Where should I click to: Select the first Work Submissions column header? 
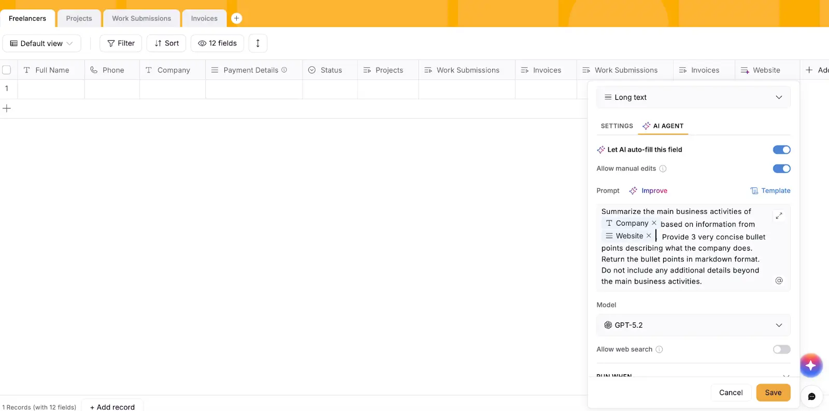coord(467,70)
